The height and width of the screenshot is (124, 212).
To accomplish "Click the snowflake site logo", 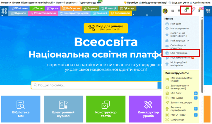I will [4, 11].
